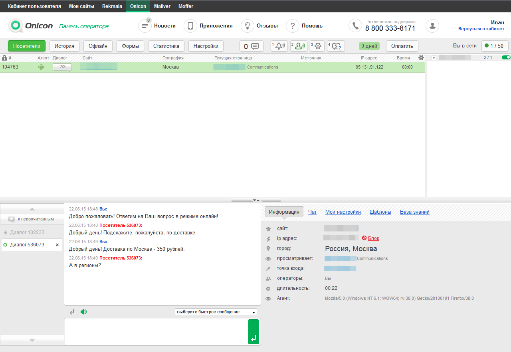The height and width of the screenshot is (352, 511).
Task: Click the green operator sound icon
Action: (x=298, y=46)
